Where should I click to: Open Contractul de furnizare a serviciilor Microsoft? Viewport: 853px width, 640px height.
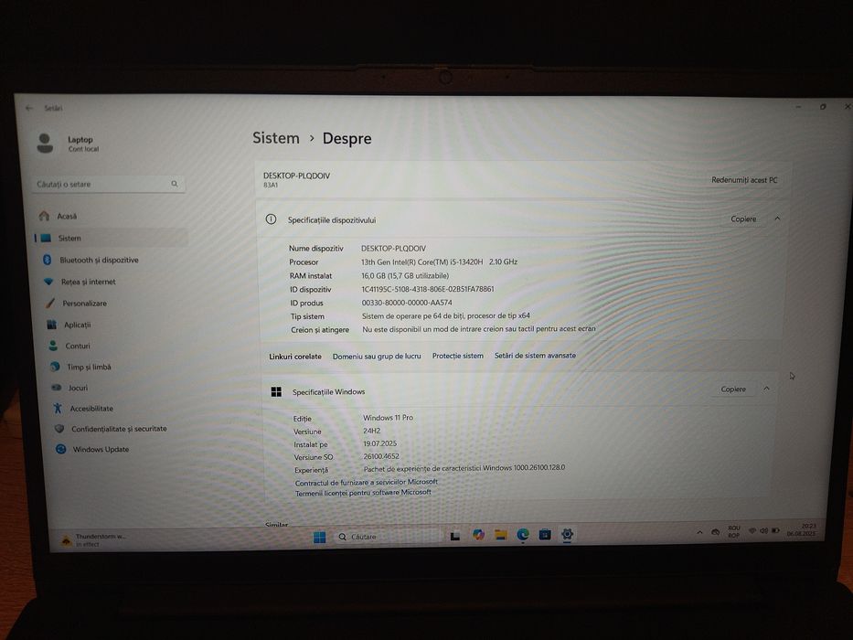366,482
